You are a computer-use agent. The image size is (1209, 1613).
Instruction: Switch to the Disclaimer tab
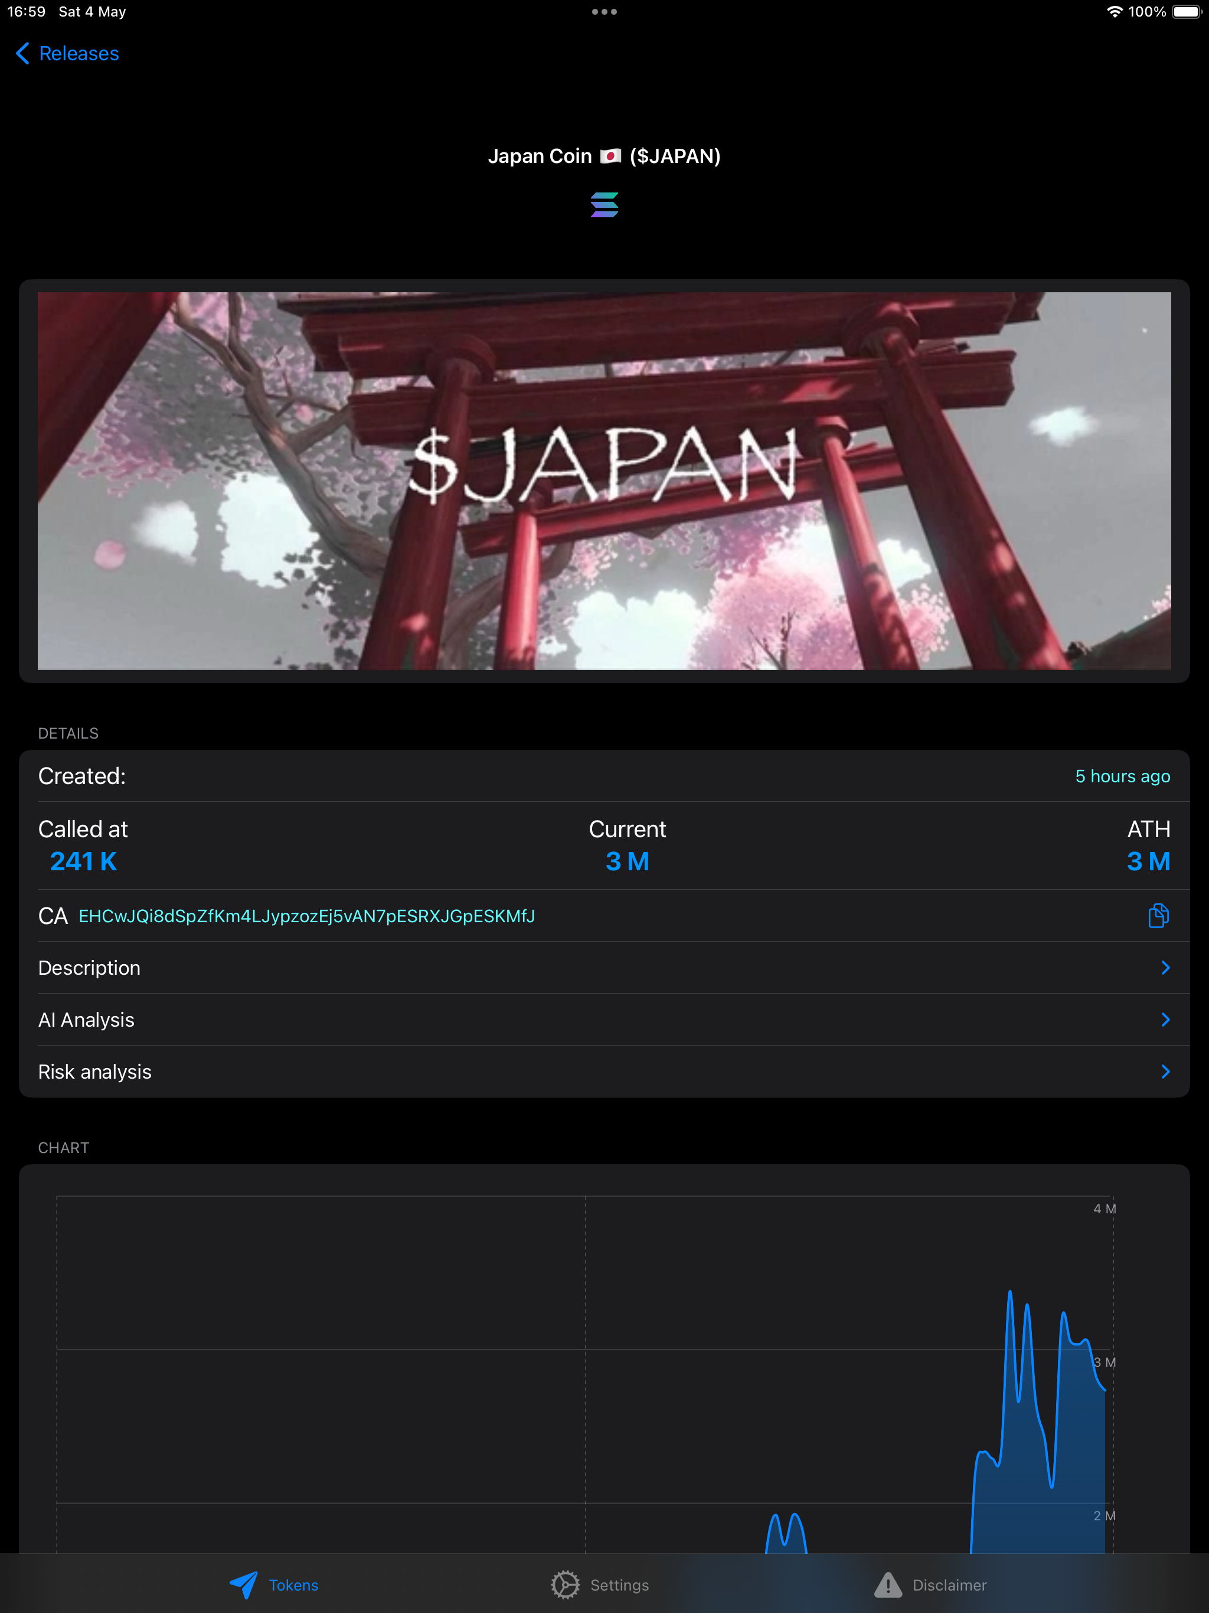point(930,1585)
